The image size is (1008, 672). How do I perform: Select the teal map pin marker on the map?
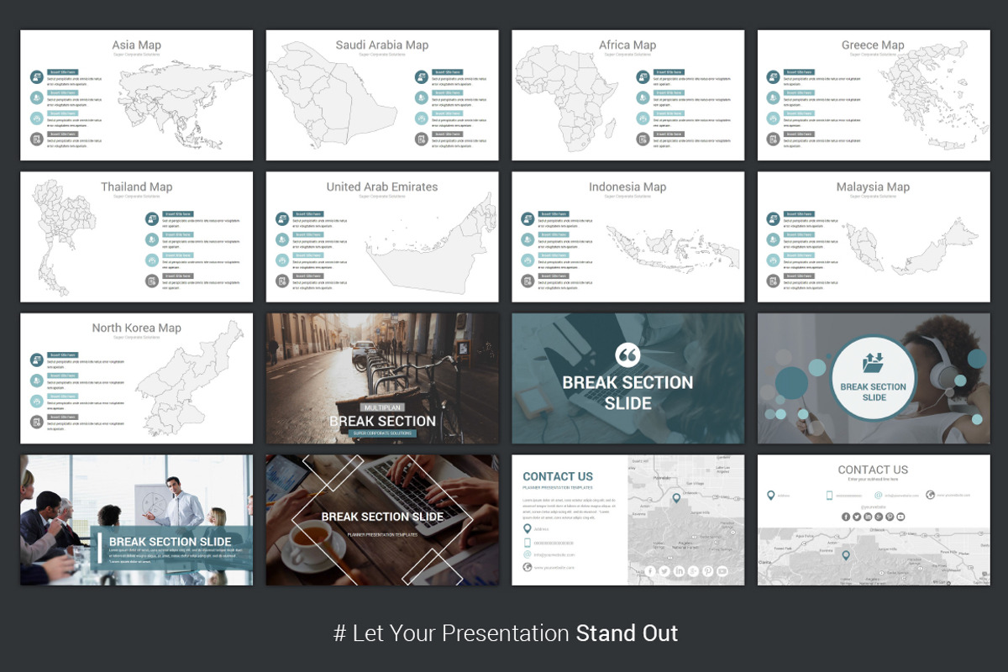(x=677, y=497)
